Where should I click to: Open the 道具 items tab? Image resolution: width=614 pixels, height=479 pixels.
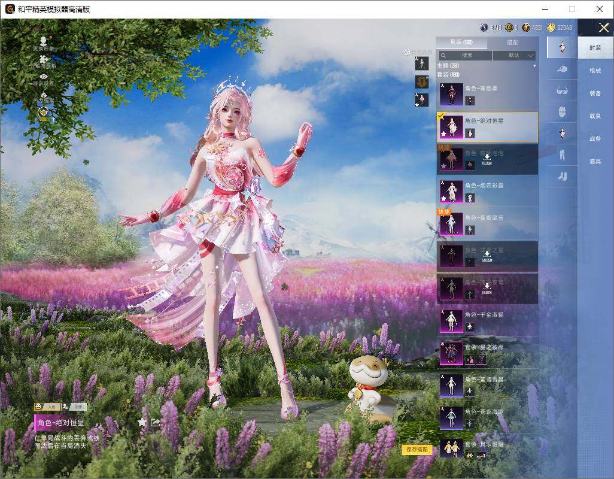click(x=595, y=162)
